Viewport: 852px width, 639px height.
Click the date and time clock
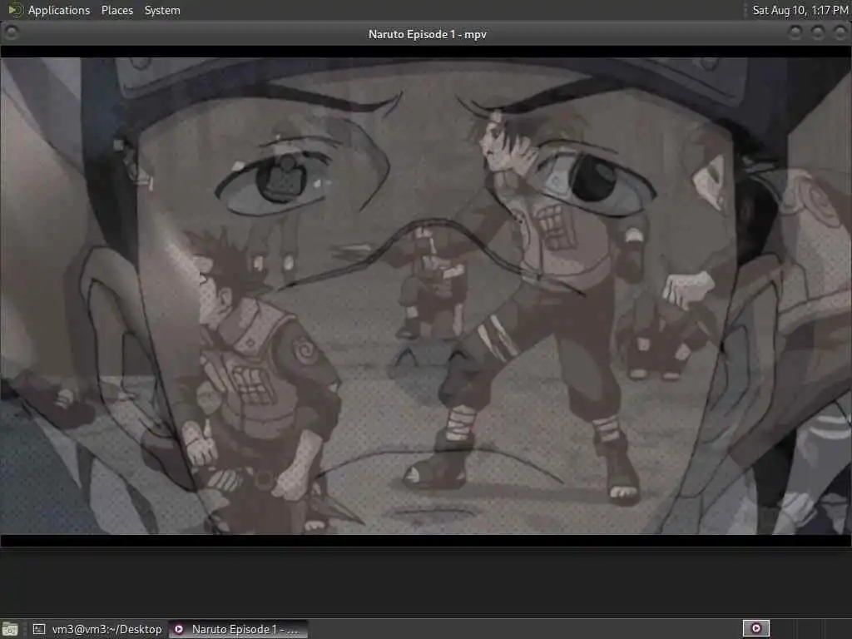click(800, 10)
